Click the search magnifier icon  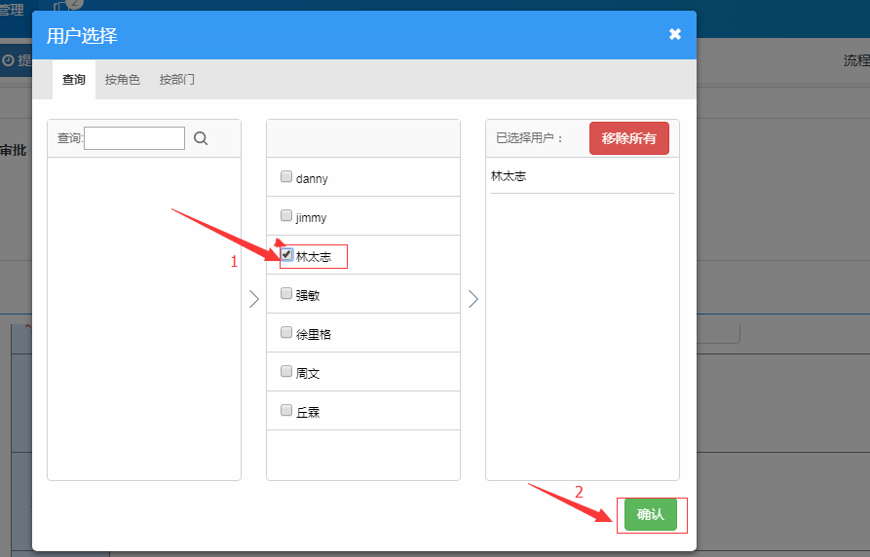coord(201,138)
